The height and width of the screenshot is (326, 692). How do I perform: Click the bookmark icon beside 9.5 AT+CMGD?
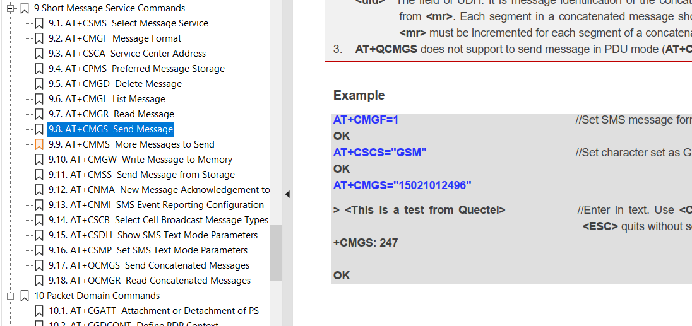pos(39,84)
